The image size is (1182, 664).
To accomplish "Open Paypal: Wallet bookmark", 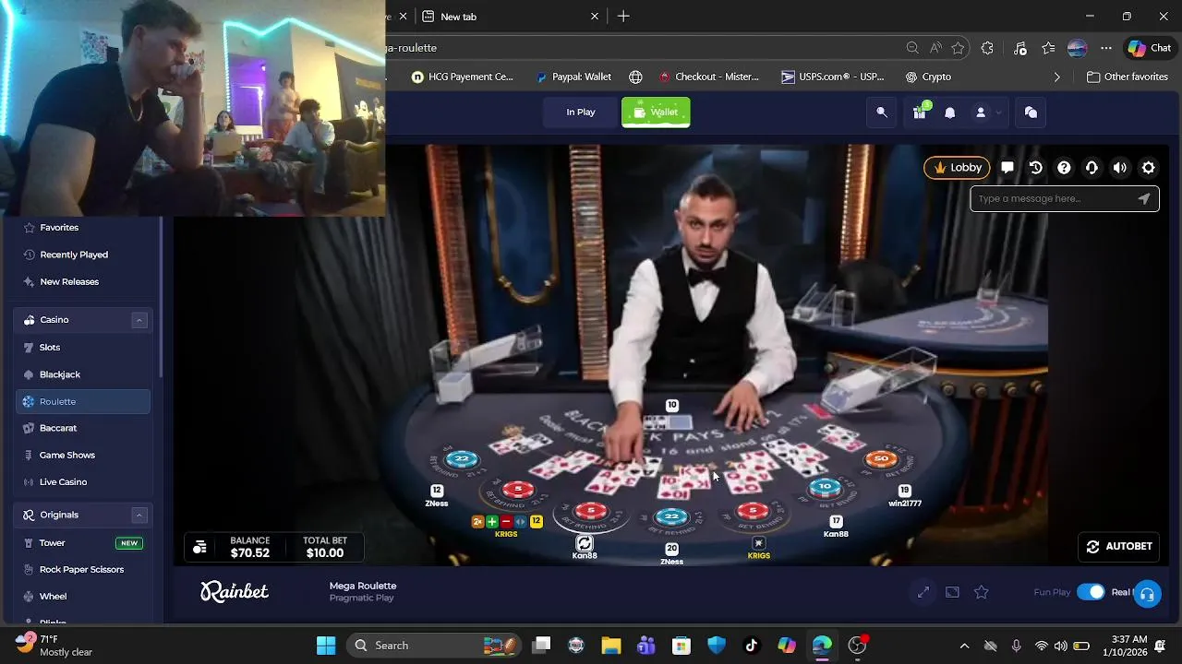I will [x=573, y=77].
